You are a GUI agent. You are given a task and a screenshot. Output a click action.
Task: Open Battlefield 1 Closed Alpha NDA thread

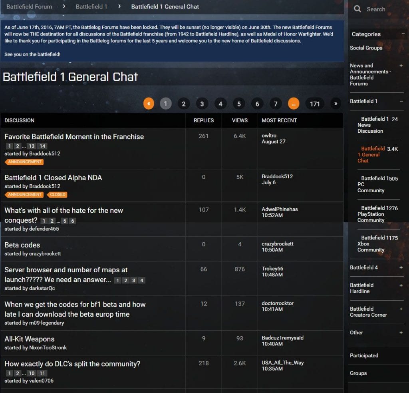[53, 178]
